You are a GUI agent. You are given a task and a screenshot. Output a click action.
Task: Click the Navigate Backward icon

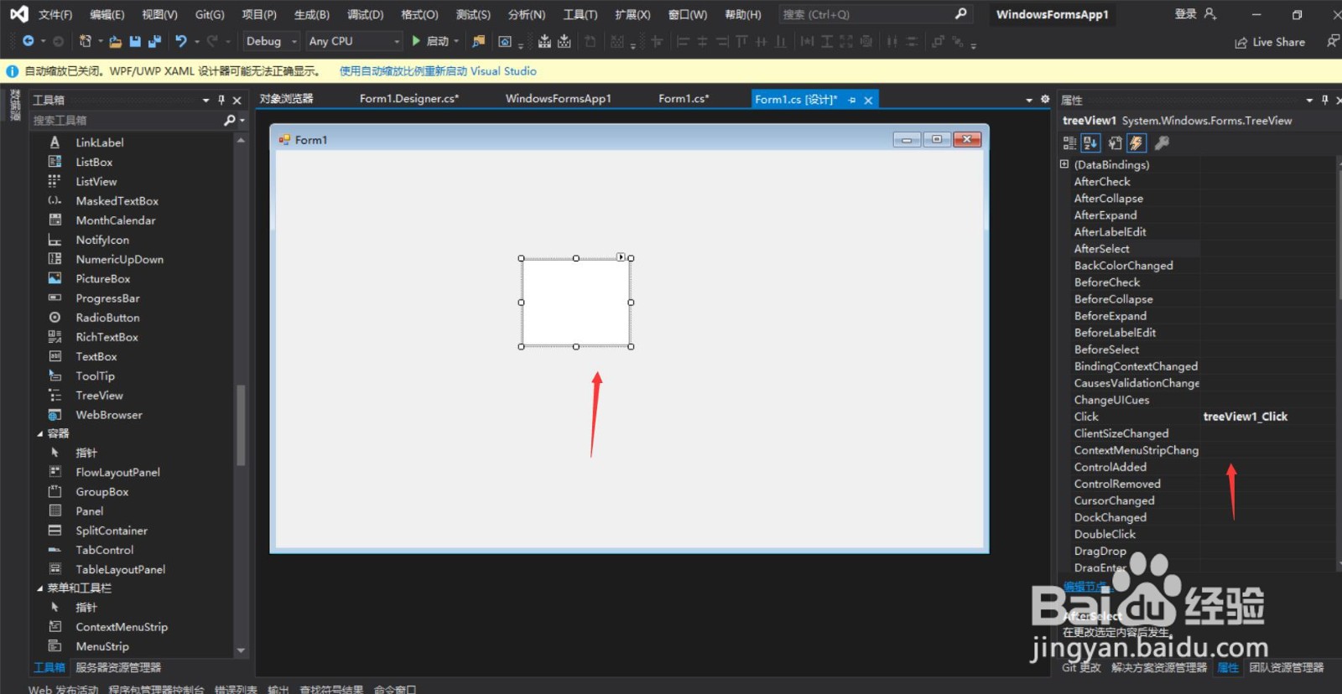(x=28, y=41)
